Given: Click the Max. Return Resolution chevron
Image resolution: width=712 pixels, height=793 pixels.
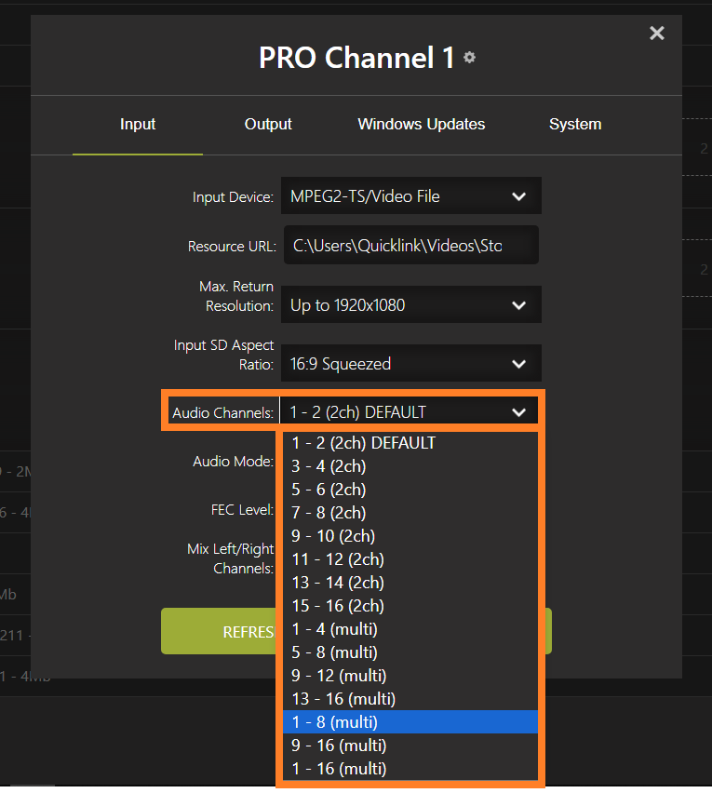Looking at the screenshot, I should tap(518, 304).
